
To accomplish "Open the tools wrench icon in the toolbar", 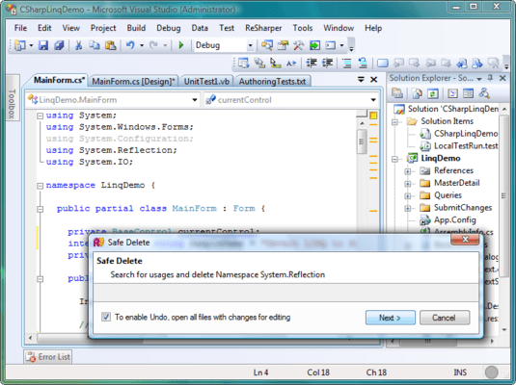I will (298, 45).
